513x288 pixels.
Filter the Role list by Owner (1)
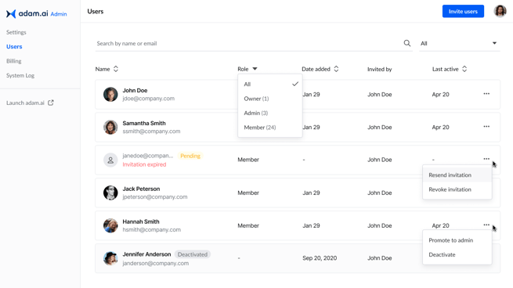coord(270,99)
